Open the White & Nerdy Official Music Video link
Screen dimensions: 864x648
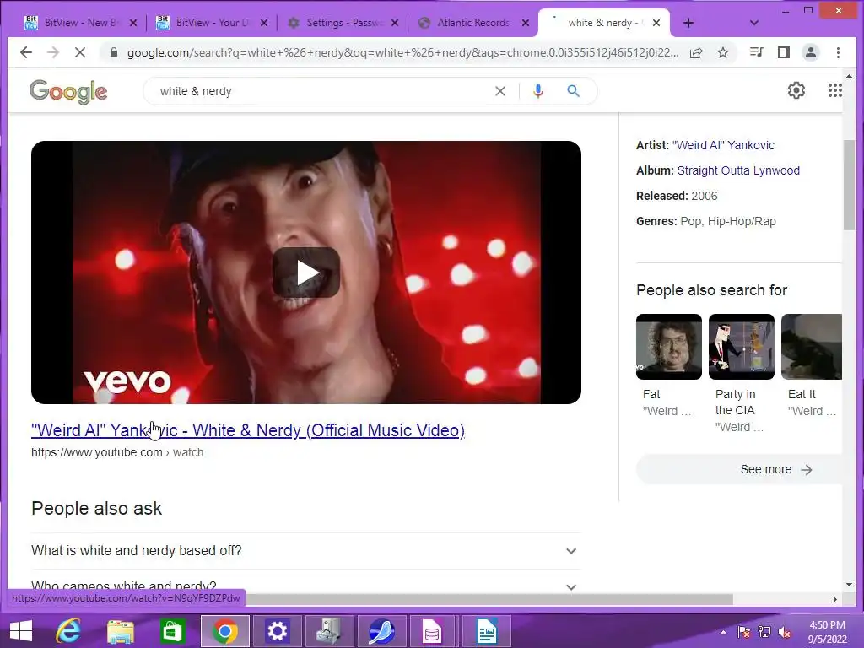(x=248, y=430)
